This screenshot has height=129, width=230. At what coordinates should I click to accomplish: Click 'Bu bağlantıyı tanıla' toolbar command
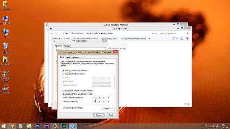coord(110,39)
